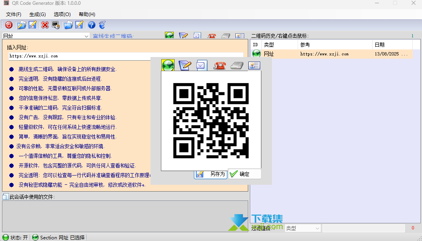The width and height of the screenshot is (422, 241).
Task: Open the 文件(F) menu
Action: click(x=13, y=14)
